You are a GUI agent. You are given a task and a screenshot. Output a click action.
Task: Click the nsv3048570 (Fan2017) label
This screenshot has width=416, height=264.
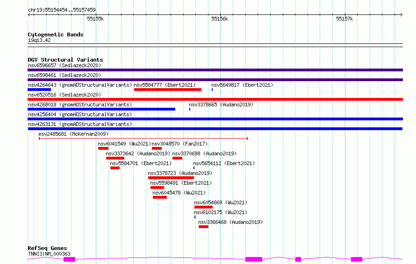pyautogui.click(x=179, y=144)
